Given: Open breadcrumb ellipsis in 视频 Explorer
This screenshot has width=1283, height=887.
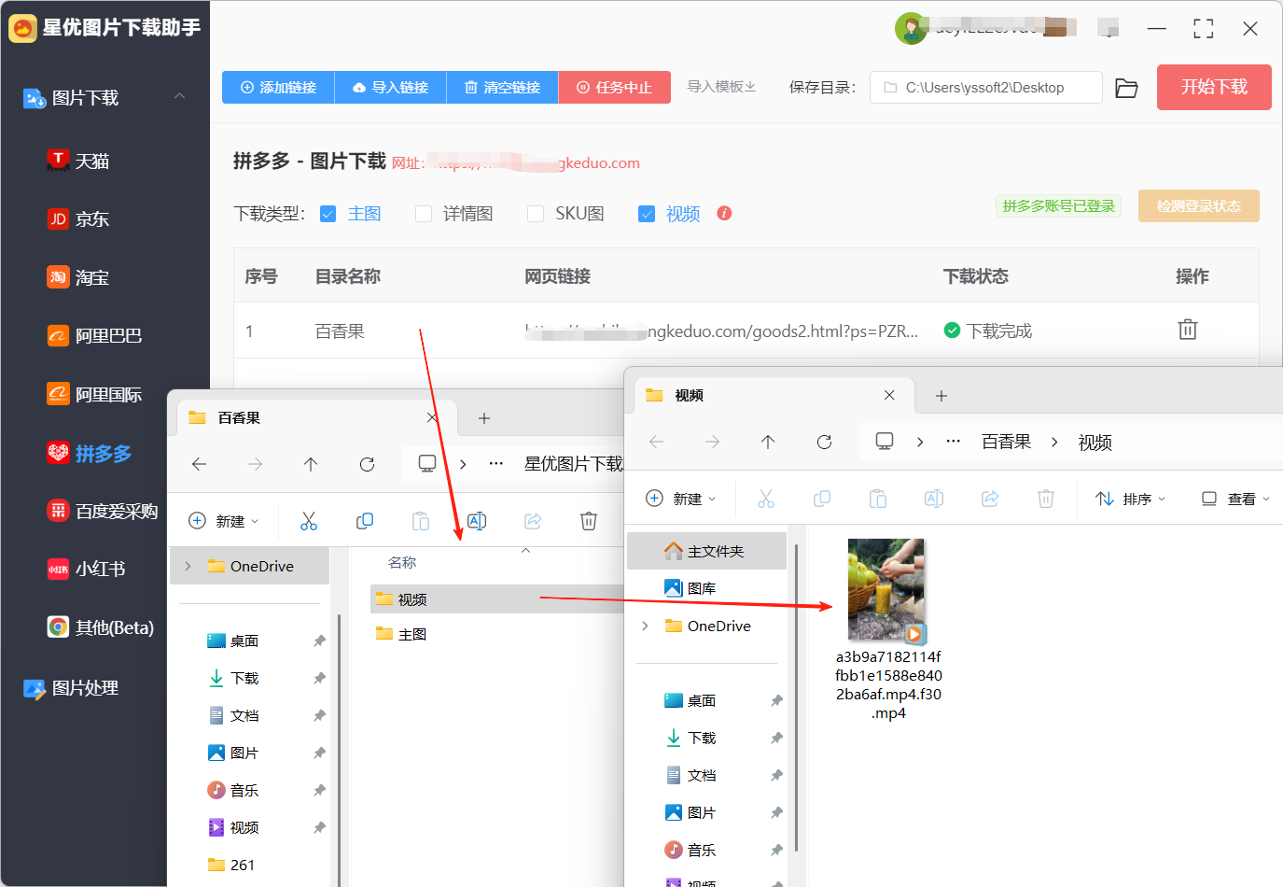Looking at the screenshot, I should [x=953, y=442].
